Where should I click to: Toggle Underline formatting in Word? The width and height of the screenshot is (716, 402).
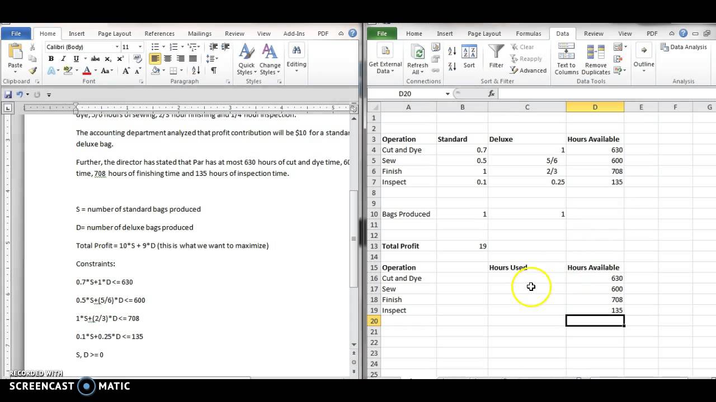point(76,59)
